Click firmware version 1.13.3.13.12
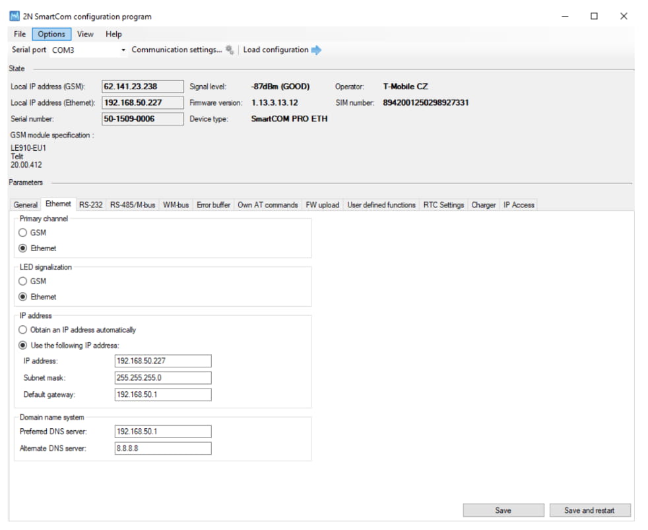Image resolution: width=648 pixels, height=530 pixels. 275,102
